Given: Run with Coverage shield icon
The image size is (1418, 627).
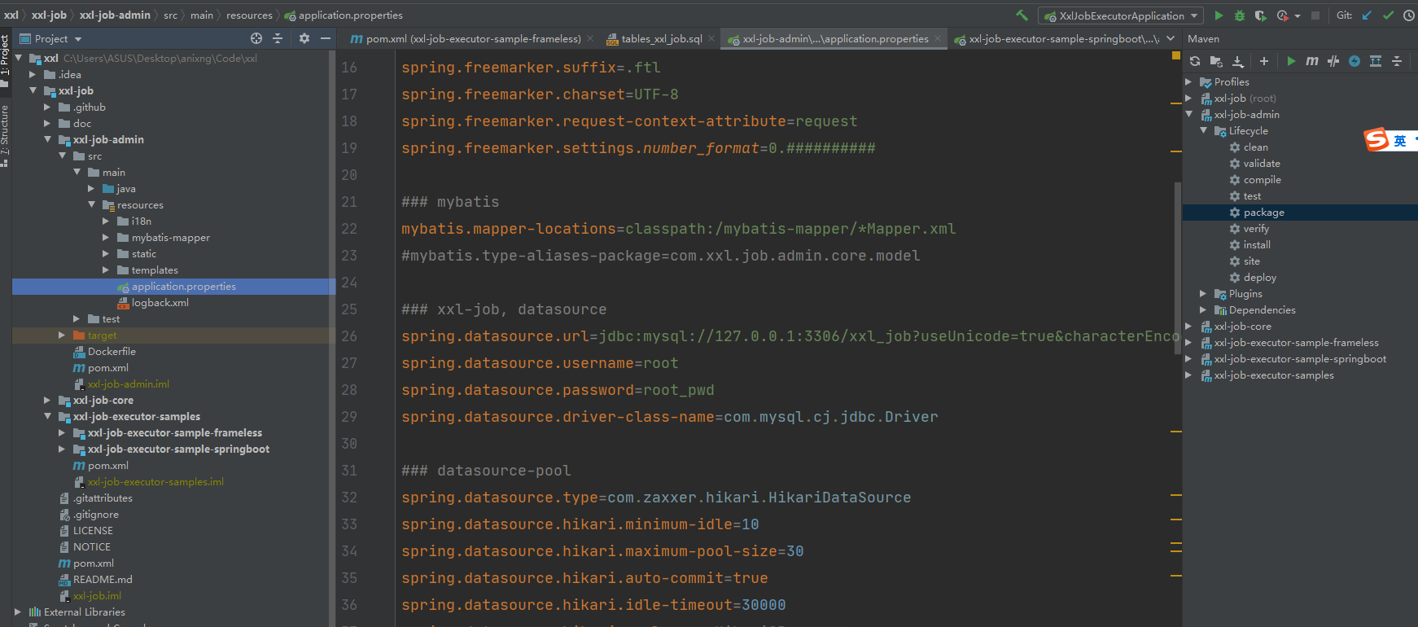Looking at the screenshot, I should (x=1260, y=15).
